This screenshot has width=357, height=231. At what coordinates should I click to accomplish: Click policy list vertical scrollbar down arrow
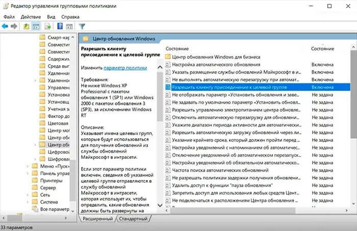coord(353,204)
